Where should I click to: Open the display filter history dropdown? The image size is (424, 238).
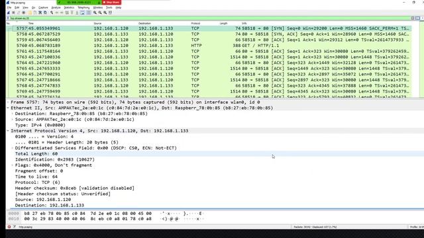click(423, 18)
